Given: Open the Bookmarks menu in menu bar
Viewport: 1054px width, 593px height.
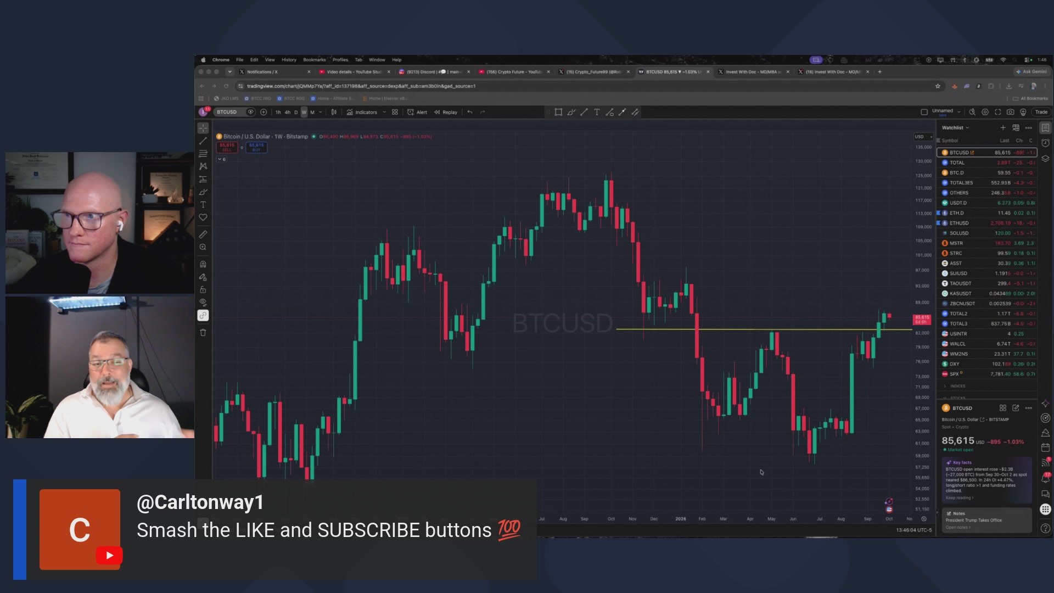Looking at the screenshot, I should point(314,60).
